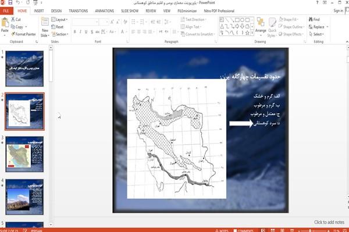
Task: Toggle justify text alignment
Action: pyautogui.click(x=150, y=32)
